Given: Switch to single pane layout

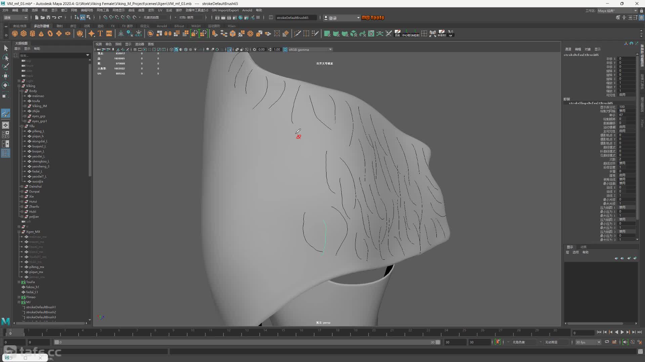Looking at the screenshot, I should (6, 125).
